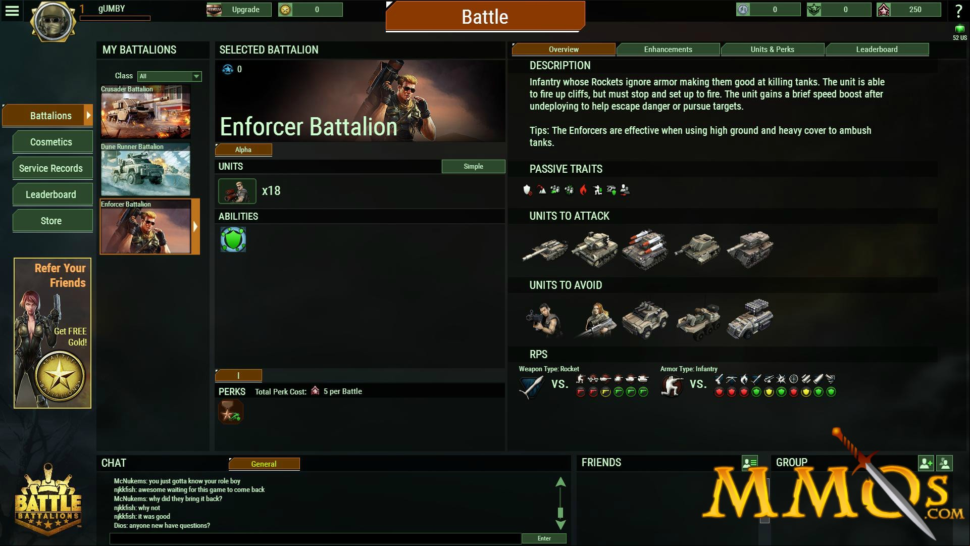970x546 pixels.
Task: Open the Class filter dropdown
Action: (169, 76)
